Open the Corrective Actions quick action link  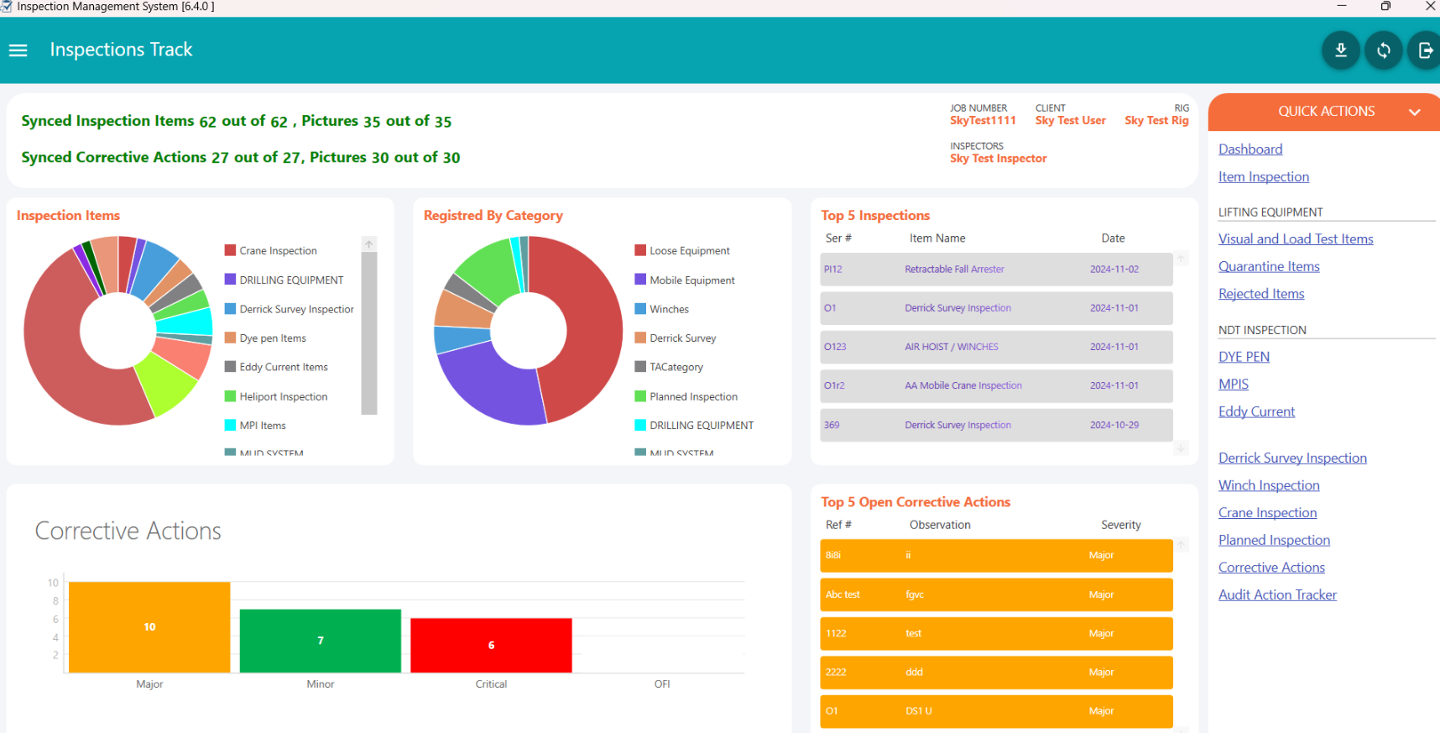point(1271,568)
